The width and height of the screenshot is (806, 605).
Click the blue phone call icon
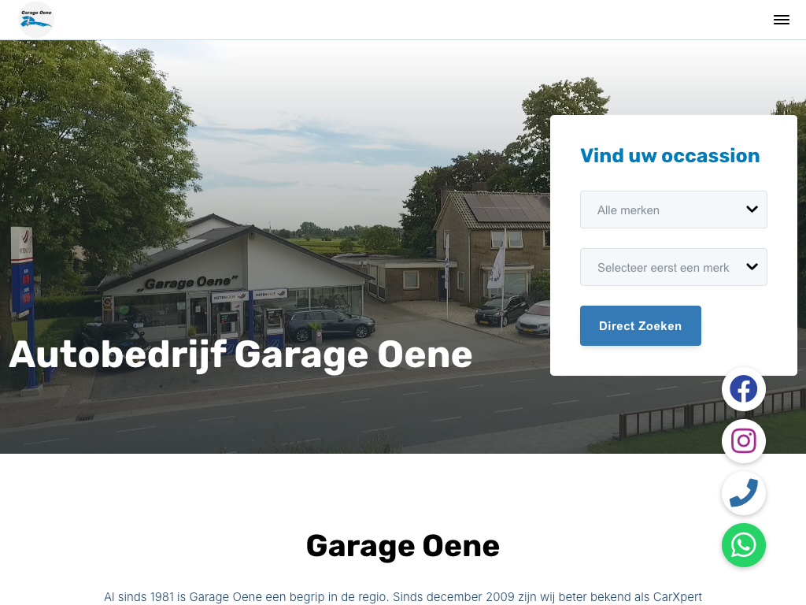click(x=743, y=493)
